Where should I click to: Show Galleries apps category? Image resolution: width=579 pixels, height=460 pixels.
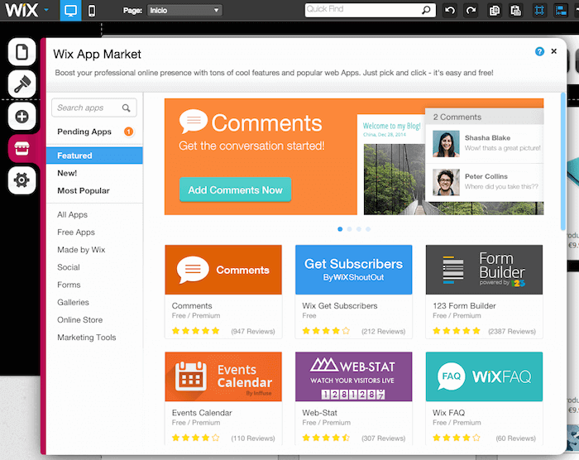tap(73, 302)
